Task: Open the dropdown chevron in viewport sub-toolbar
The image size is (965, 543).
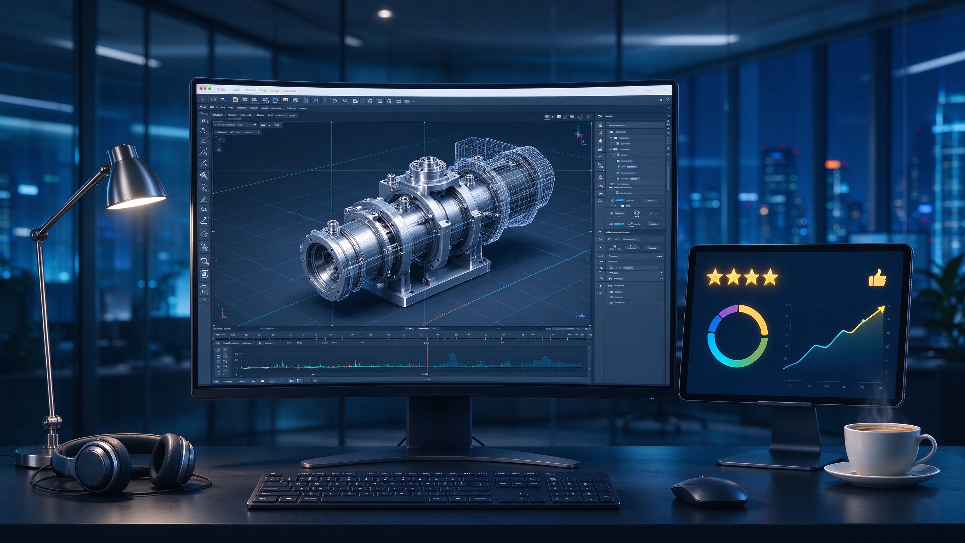Action: click(x=255, y=124)
